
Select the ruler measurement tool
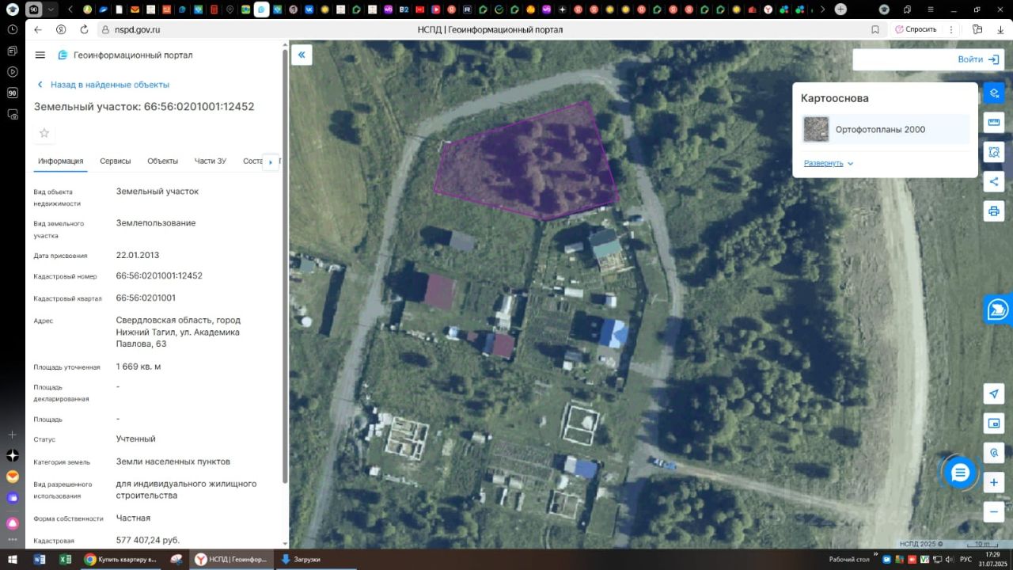tap(994, 123)
